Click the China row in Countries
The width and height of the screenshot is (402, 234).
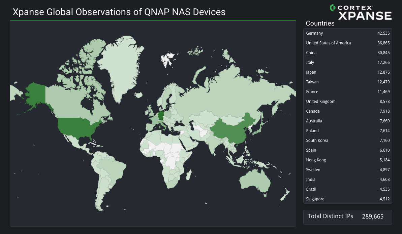(x=348, y=53)
